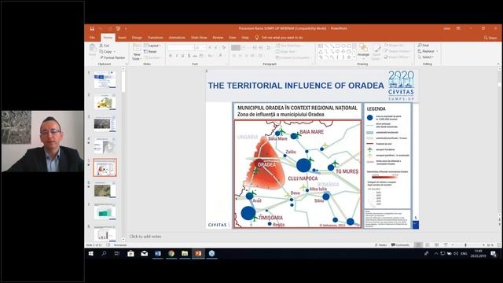Select slide 3 thumbnail

click(105, 124)
